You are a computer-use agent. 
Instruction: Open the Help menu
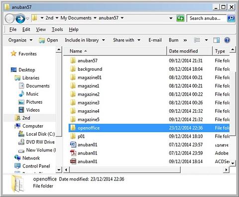[74, 29]
